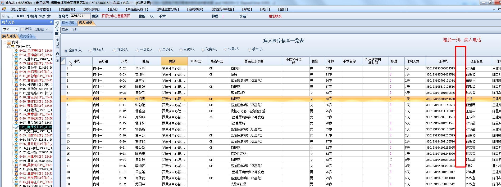Click the 住院号 input field 324294

(80, 16)
